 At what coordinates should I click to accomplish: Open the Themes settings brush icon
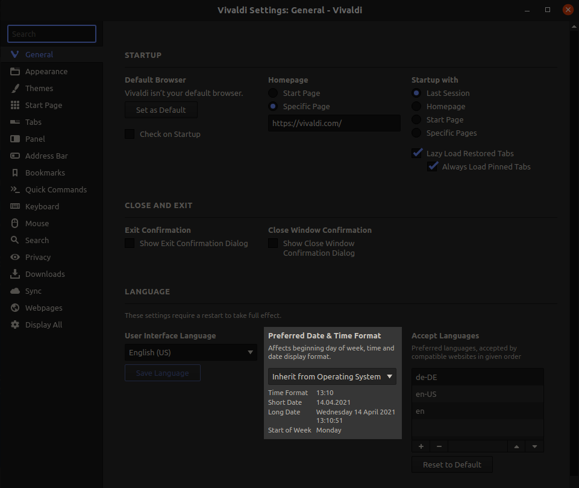tap(15, 89)
